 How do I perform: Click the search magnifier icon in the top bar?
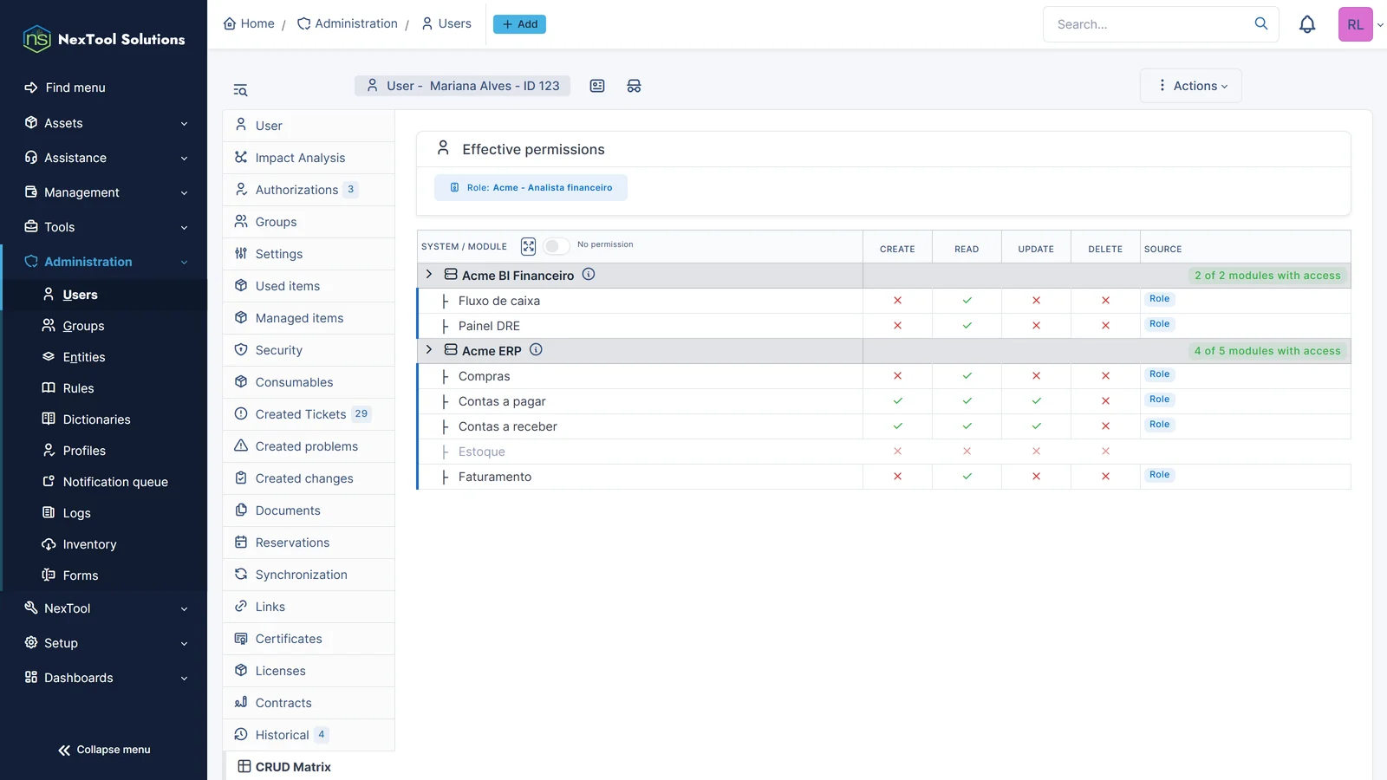click(x=1261, y=24)
